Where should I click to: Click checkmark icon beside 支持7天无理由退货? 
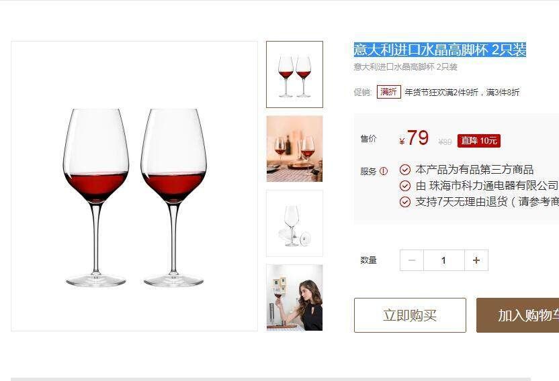[404, 202]
